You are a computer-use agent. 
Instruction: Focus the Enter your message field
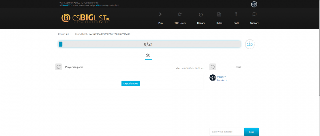pos(226,132)
